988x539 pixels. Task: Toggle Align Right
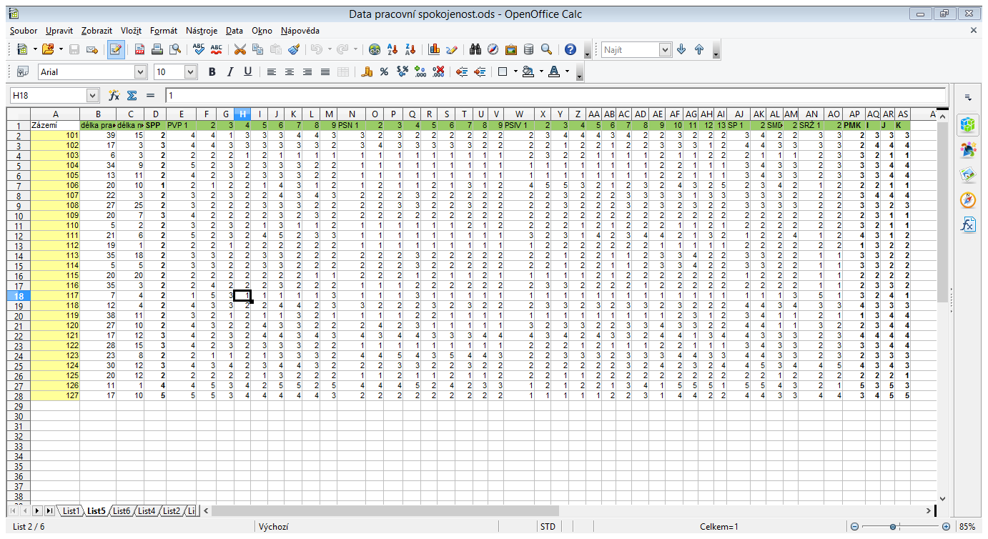307,71
